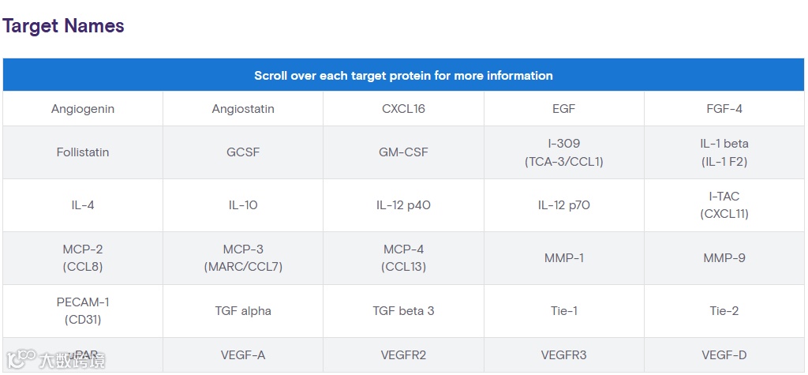Select the MMP-9 target protein
The image size is (808, 375).
(x=724, y=258)
